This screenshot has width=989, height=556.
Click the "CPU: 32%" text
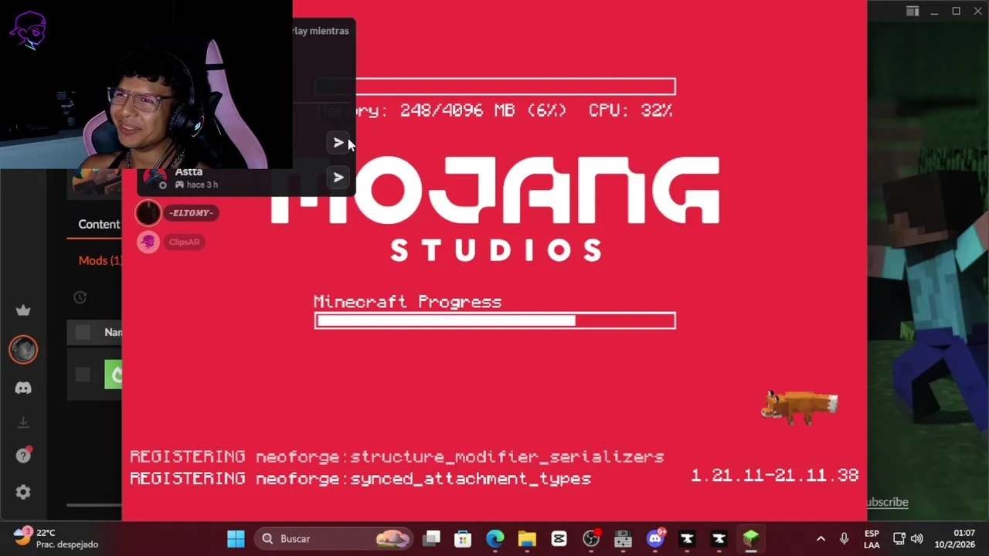pyautogui.click(x=630, y=110)
